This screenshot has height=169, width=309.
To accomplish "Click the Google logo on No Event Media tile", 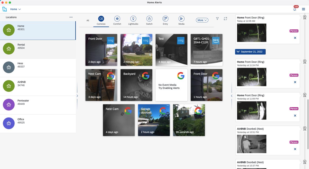I will (x=181, y=76).
